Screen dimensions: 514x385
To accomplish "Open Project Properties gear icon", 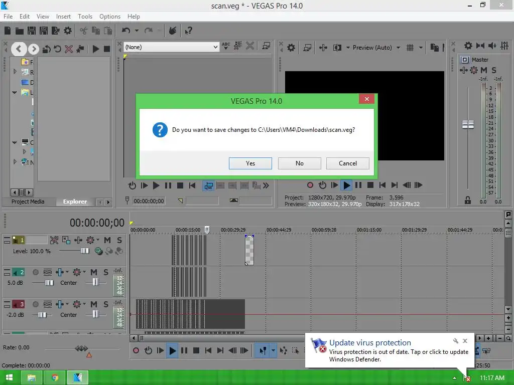I will click(x=68, y=31).
